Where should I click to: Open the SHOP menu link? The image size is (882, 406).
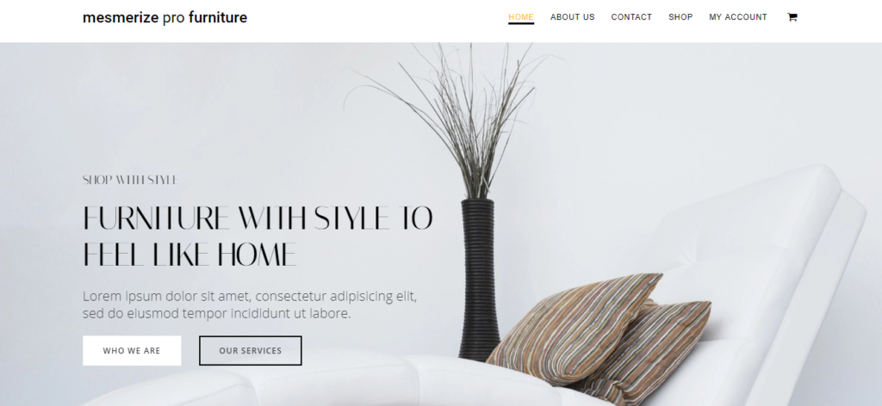point(680,17)
